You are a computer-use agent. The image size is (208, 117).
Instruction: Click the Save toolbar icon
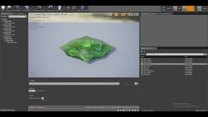click(3, 8)
